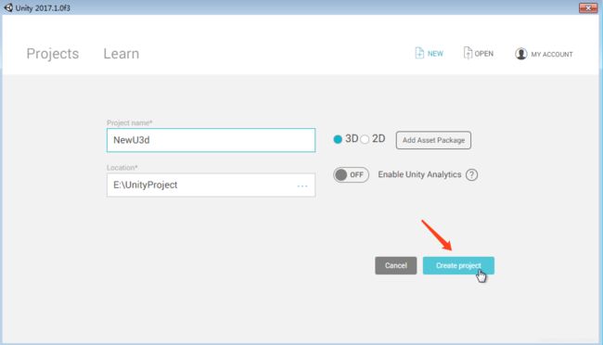Click the NEW label in header

[x=435, y=54]
